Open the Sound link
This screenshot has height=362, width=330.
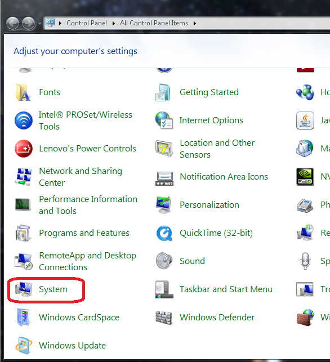193,261
